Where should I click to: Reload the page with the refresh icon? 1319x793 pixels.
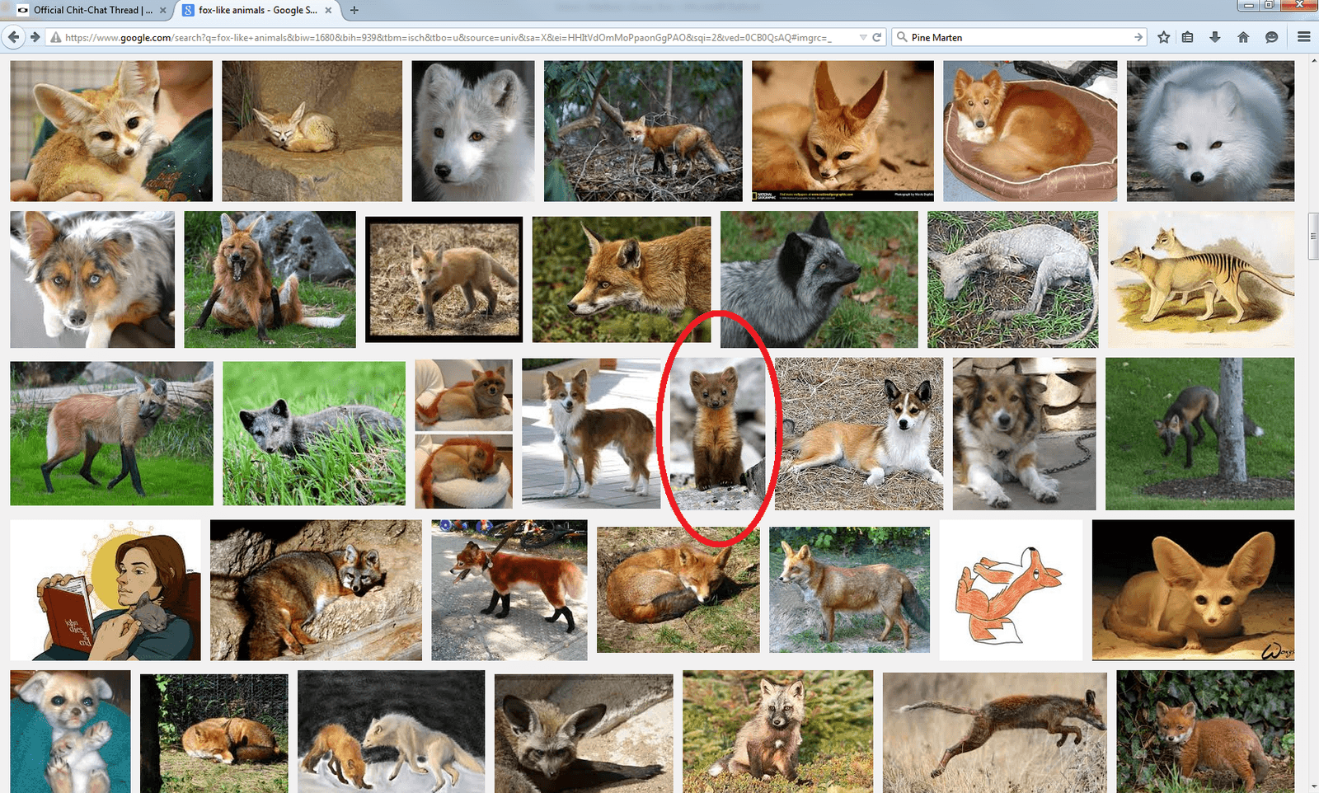tap(877, 37)
